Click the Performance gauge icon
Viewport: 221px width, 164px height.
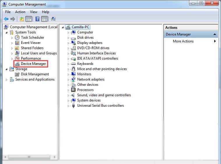(17, 58)
